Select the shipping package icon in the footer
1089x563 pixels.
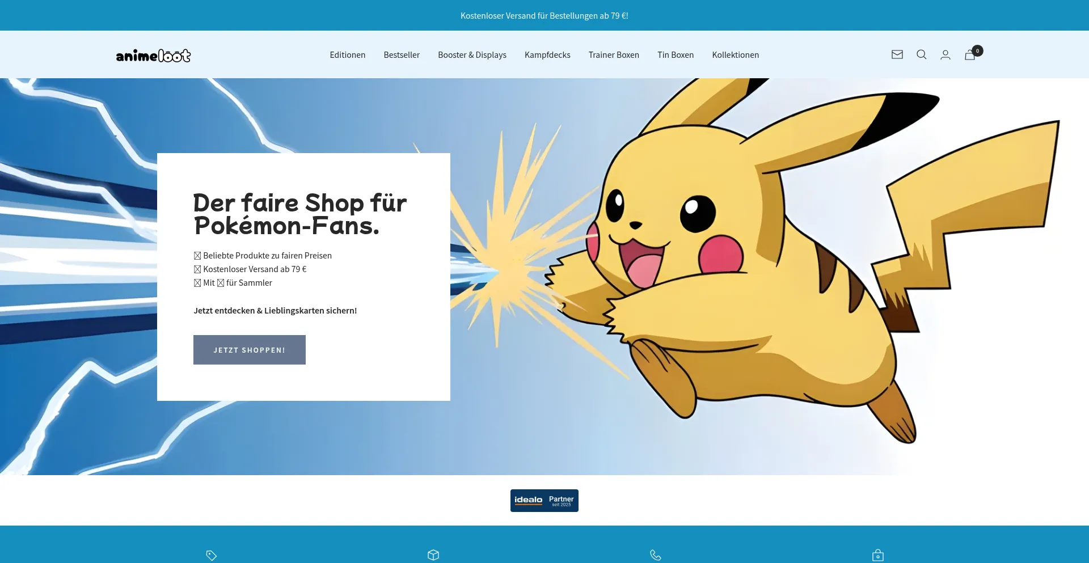(433, 555)
